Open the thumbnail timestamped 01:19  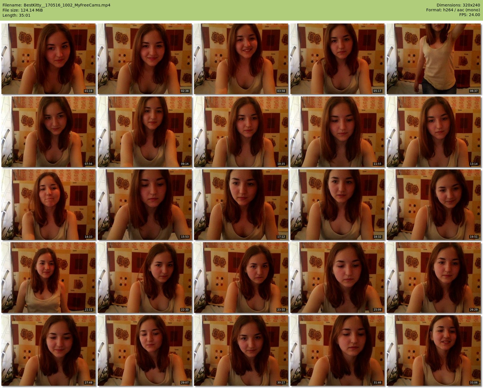click(49, 59)
